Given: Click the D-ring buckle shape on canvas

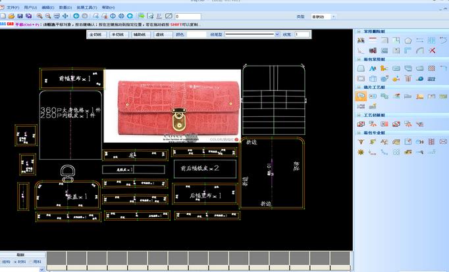Looking at the screenshot, I should tap(68, 173).
